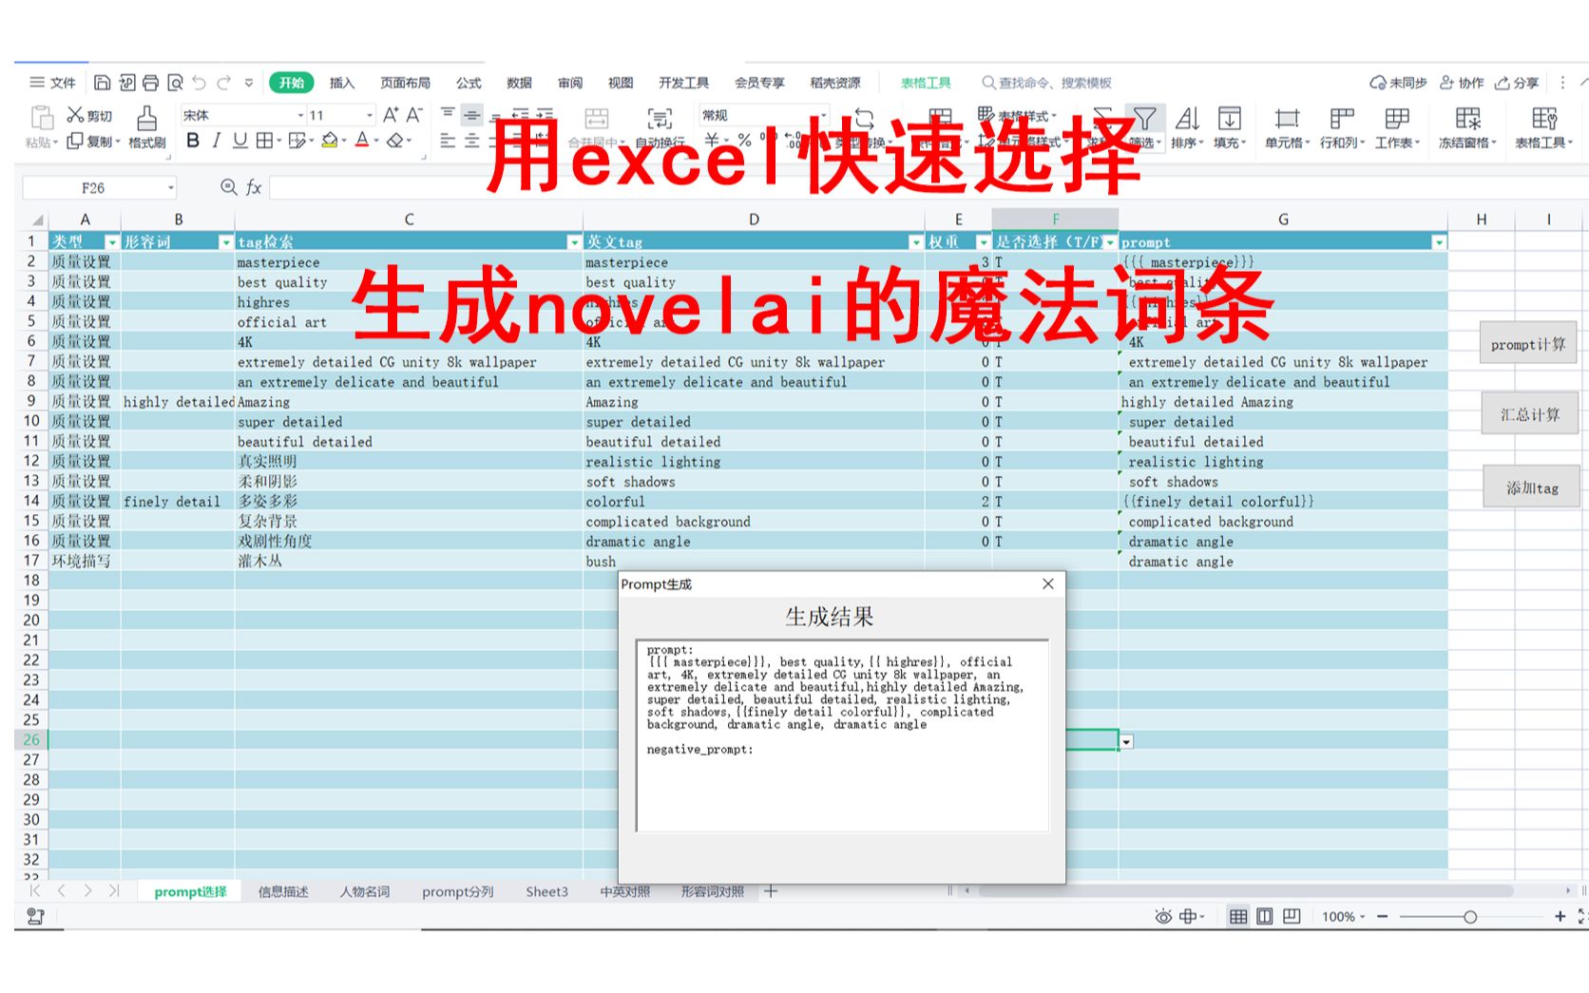Viewport: 1589px width, 993px height.
Task: Open the Worksheet (工作表) menu
Action: 1397,127
